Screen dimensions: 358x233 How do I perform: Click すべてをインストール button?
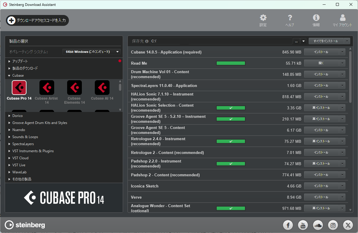(326, 41)
